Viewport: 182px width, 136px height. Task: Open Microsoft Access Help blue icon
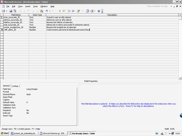[99, 11]
